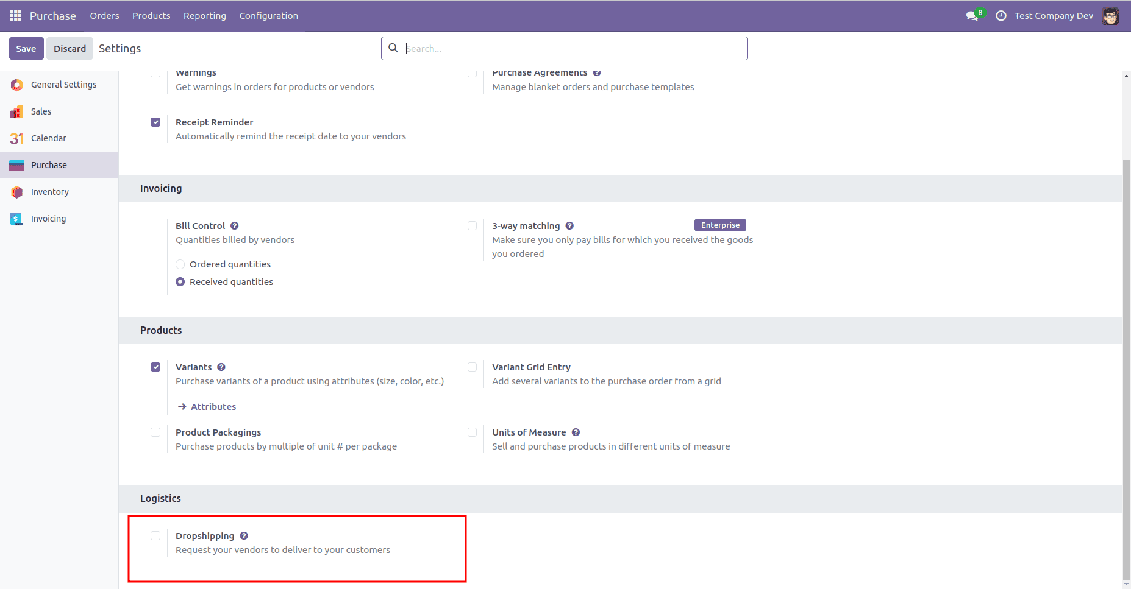Viewport: 1131px width, 589px height.
Task: Click the 3-way matching help icon
Action: (x=569, y=225)
